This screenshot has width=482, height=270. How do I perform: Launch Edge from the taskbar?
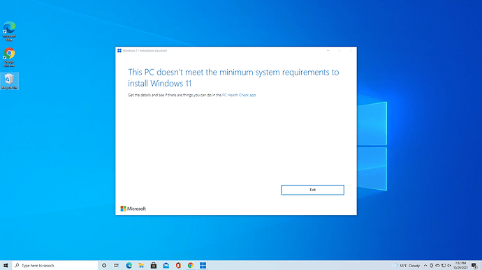coord(129,265)
